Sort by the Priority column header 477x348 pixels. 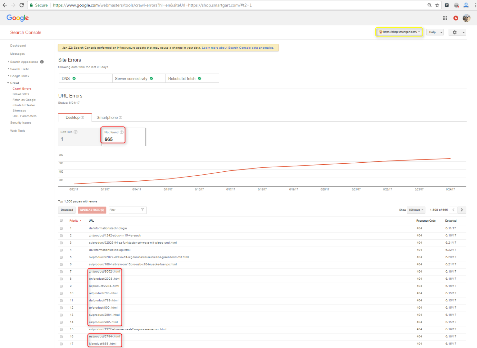click(75, 221)
